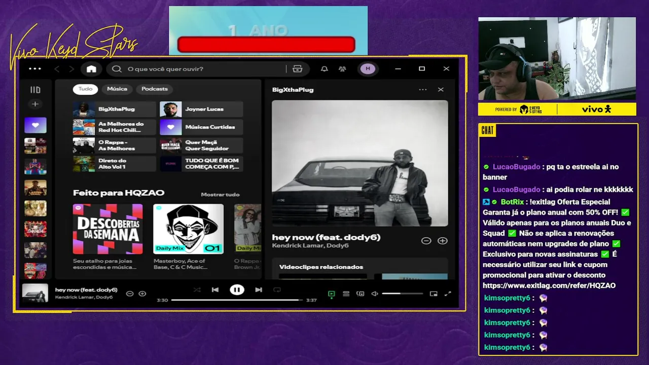Image resolution: width=649 pixels, height=365 pixels.
Task: Open Liked Songs heart tile in sidebar
Action: (35, 125)
